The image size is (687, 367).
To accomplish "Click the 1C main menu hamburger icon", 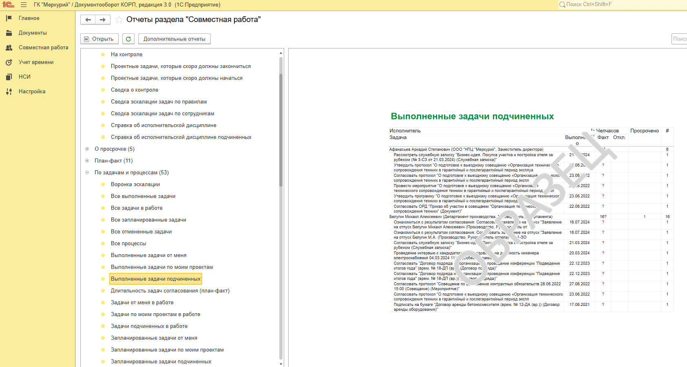I will (x=24, y=5).
